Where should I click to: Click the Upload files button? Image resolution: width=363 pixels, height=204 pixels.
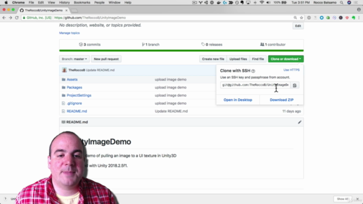238,59
